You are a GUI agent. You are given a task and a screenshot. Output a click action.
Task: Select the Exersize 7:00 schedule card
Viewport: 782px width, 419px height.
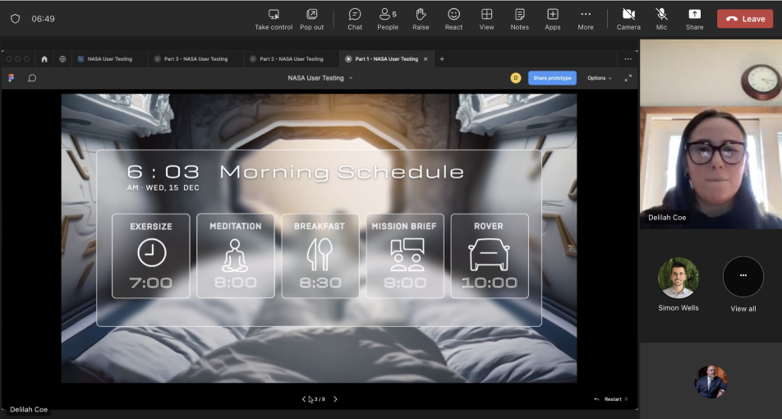150,256
